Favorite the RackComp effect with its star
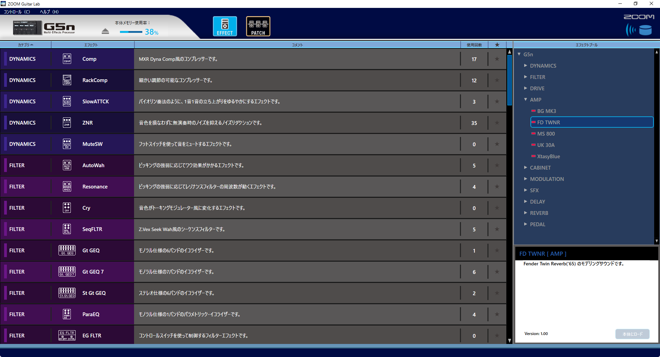 [x=497, y=80]
